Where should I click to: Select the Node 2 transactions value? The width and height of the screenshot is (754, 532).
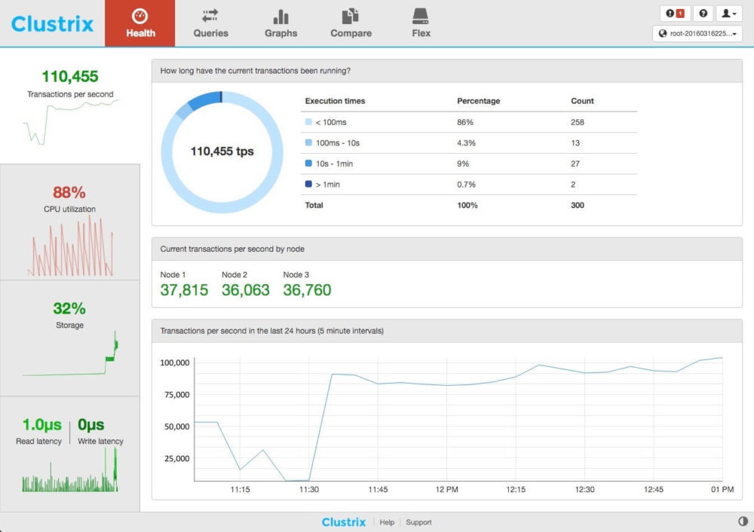(244, 289)
